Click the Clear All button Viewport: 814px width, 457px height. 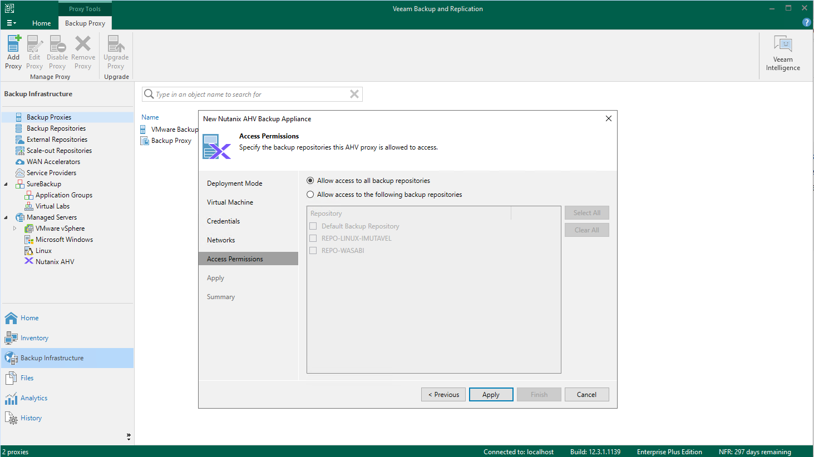coord(587,230)
